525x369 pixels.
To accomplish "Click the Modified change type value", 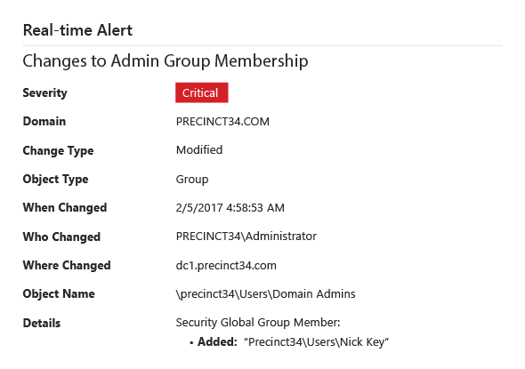I will (199, 150).
